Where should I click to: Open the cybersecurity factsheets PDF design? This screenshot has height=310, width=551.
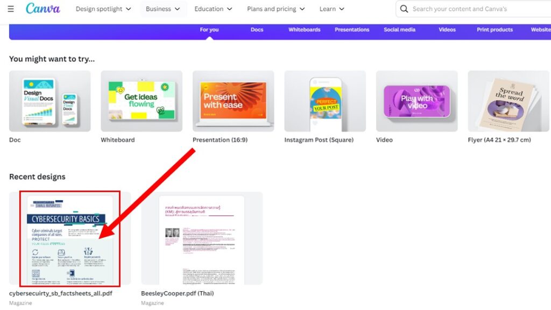[x=70, y=238]
